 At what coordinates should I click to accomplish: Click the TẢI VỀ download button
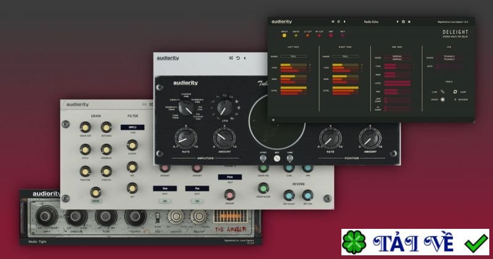tap(415, 242)
